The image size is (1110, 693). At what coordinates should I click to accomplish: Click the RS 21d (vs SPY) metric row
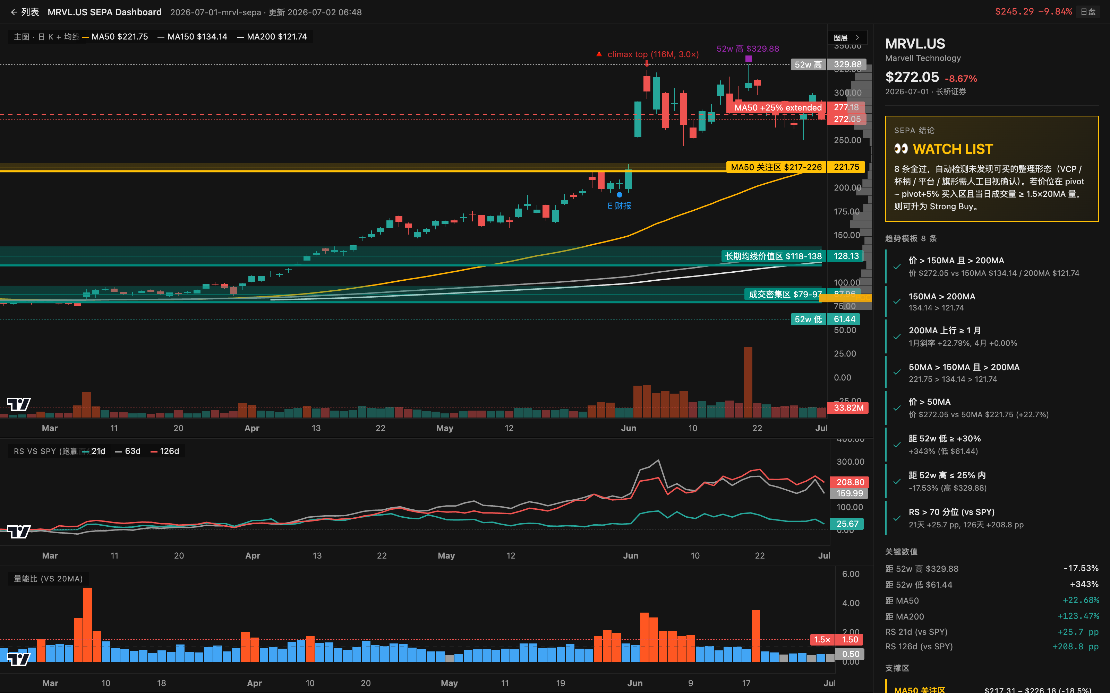pos(992,632)
